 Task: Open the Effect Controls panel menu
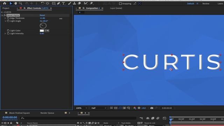click(x=51, y=8)
